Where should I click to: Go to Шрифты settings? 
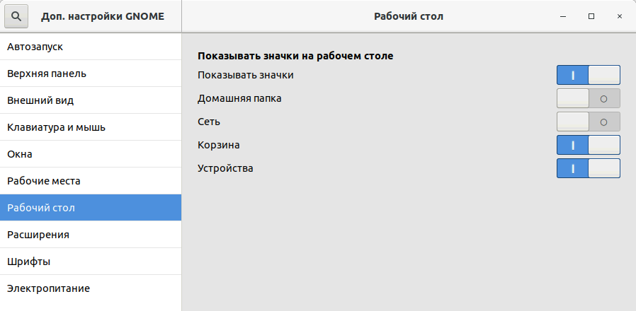pos(91,262)
